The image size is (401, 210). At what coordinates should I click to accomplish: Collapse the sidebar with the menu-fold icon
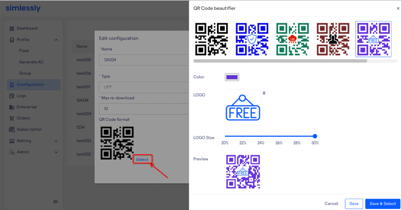point(55,201)
